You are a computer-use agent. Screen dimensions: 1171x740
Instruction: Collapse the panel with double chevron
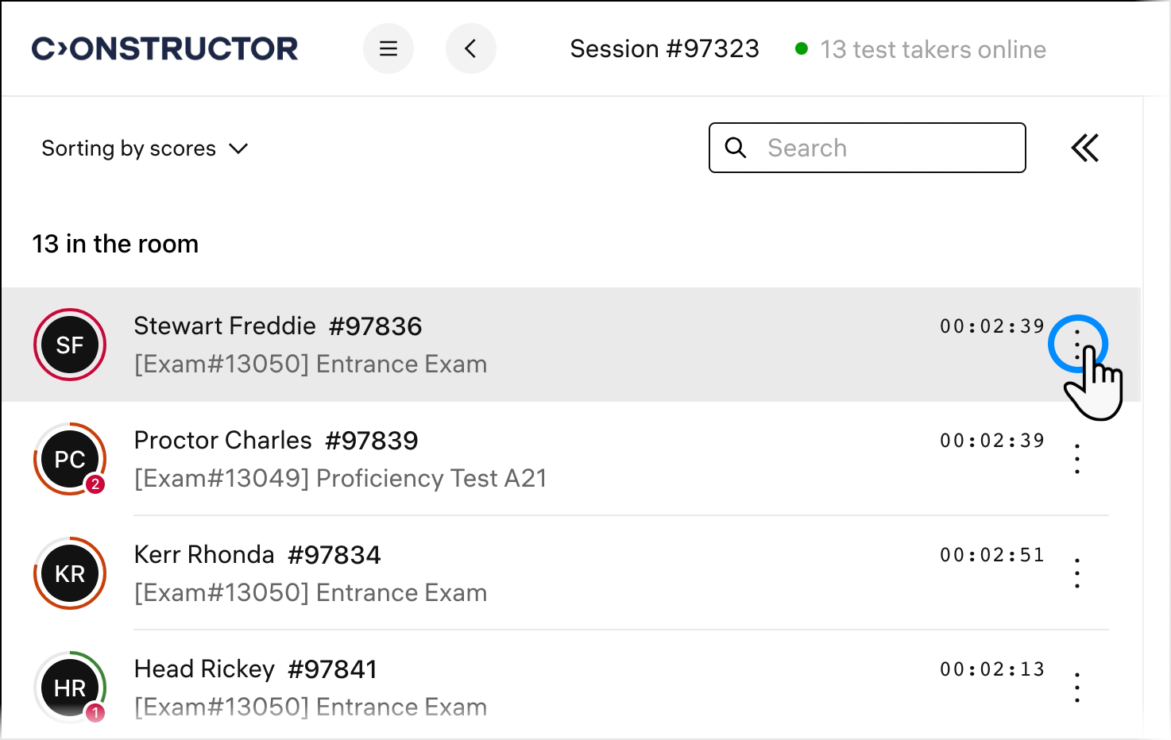click(1084, 148)
